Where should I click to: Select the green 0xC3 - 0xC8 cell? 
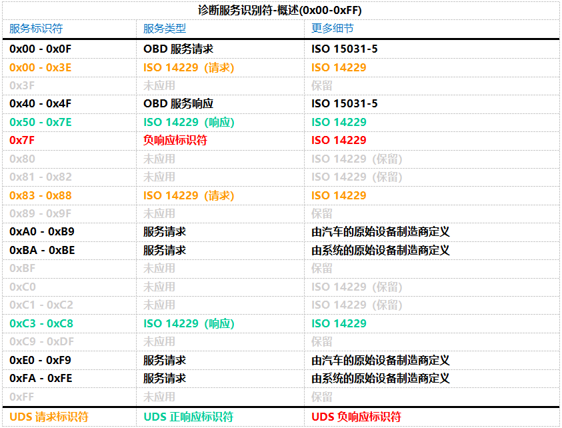[x=40, y=323]
